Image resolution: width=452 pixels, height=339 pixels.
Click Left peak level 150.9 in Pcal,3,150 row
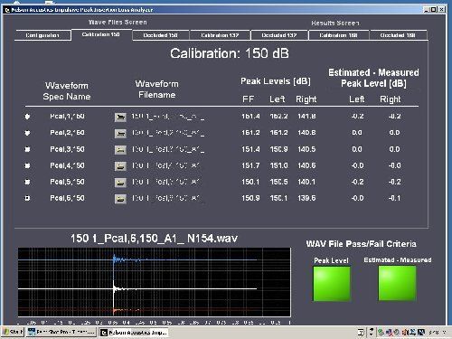(278, 149)
